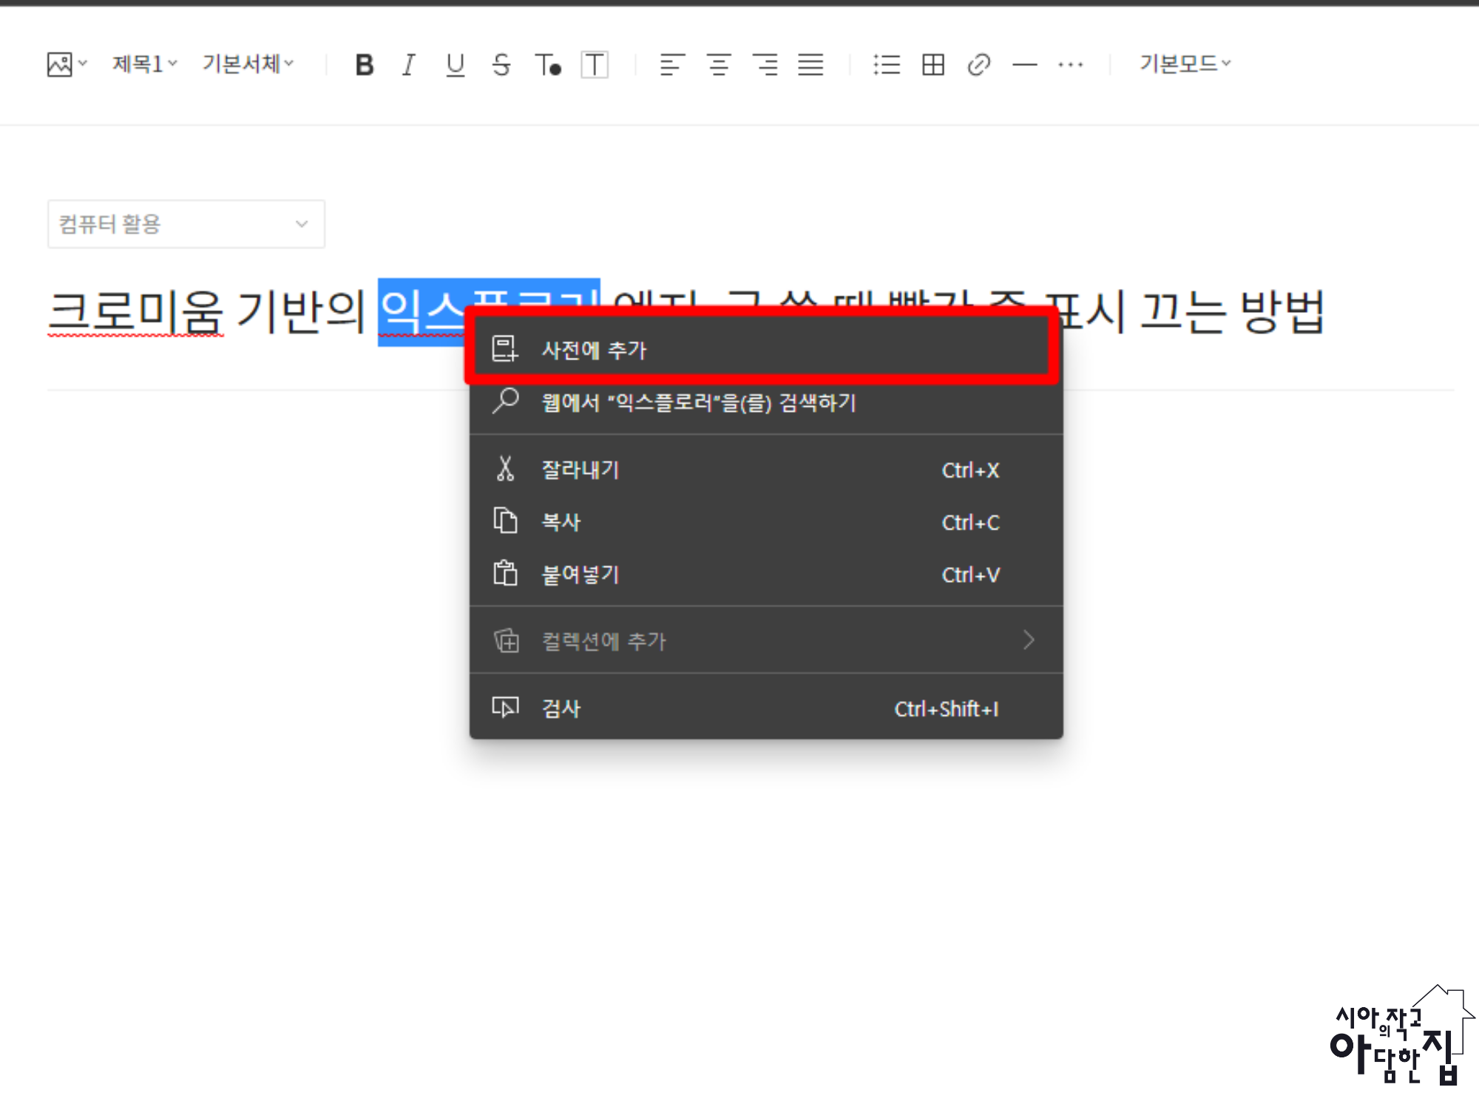The image size is (1479, 1104).
Task: Toggle italic text formatting
Action: click(x=408, y=65)
